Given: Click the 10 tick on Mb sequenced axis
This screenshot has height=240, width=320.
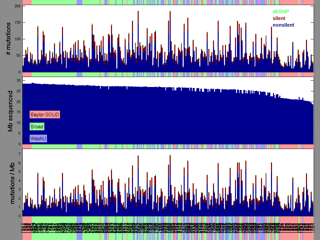Looking at the screenshot, I should click(18, 123).
